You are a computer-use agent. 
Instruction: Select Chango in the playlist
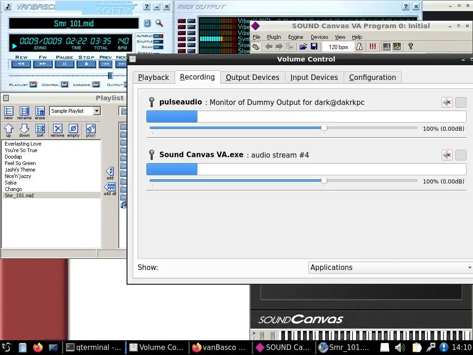(13, 189)
